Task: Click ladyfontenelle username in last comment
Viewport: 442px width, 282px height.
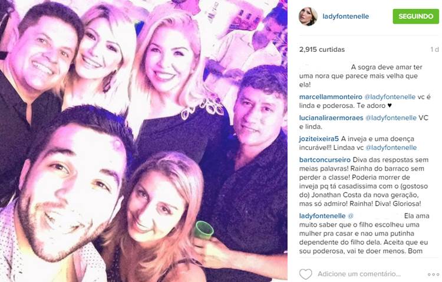Action: [x=322, y=216]
